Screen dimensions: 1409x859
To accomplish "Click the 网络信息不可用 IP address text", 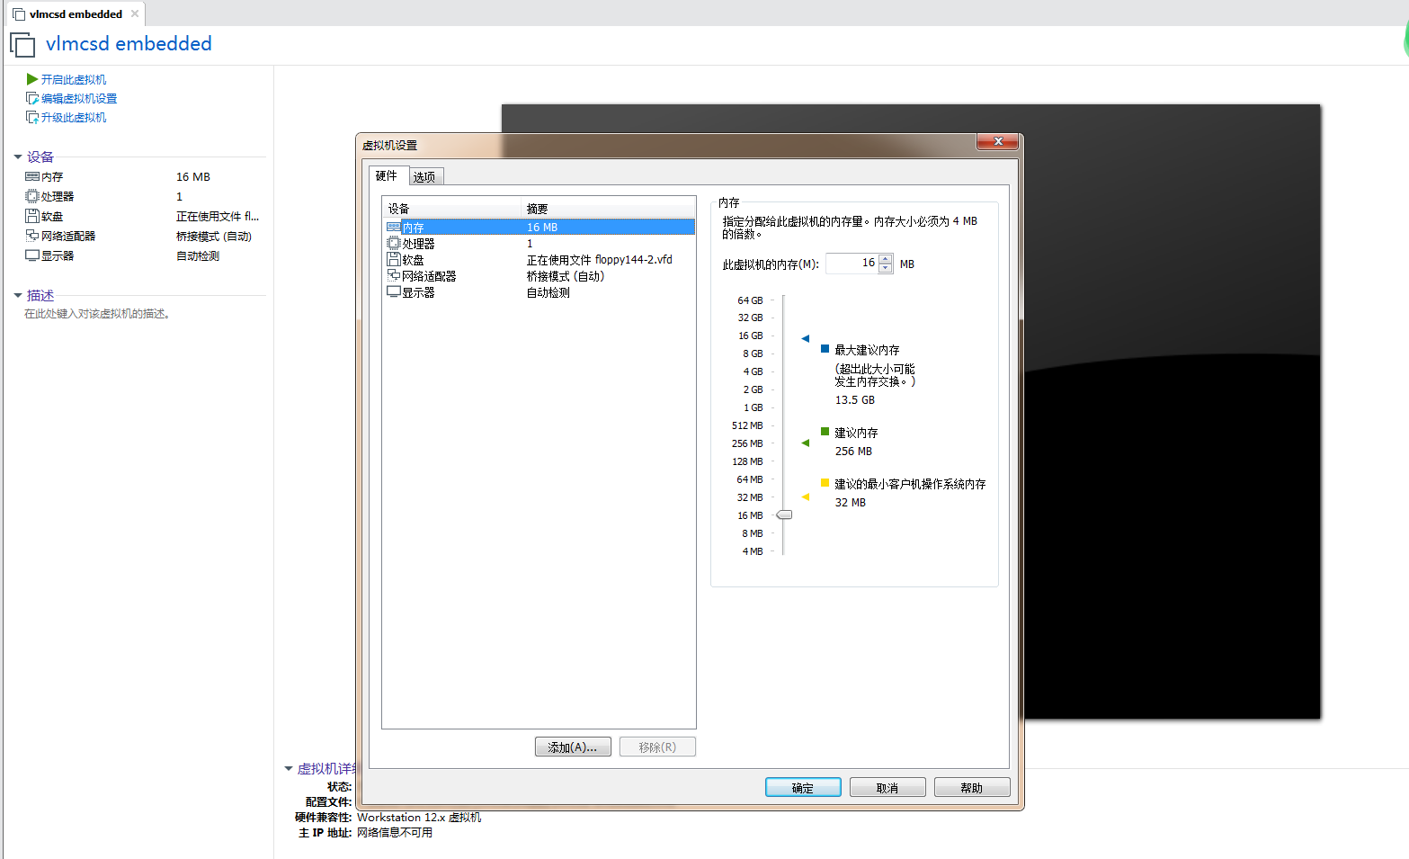I will [395, 832].
